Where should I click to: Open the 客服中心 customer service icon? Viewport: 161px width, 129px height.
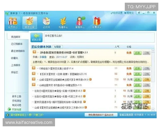tap(80, 23)
